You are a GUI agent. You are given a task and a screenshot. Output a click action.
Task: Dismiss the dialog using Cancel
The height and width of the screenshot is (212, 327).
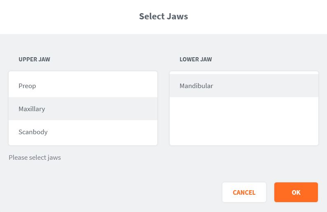pos(244,192)
